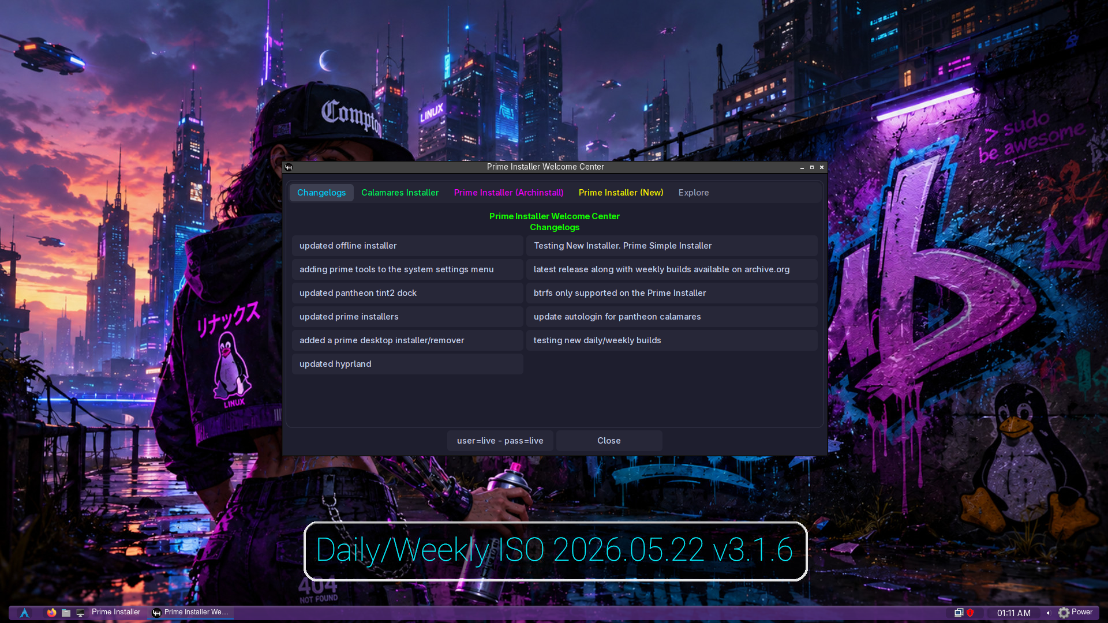Click the 'testing new daily/weekly builds' entry
Image resolution: width=1108 pixels, height=623 pixels.
click(672, 340)
